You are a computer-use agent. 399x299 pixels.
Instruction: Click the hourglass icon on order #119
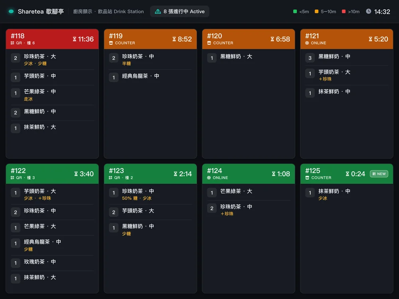pyautogui.click(x=174, y=39)
